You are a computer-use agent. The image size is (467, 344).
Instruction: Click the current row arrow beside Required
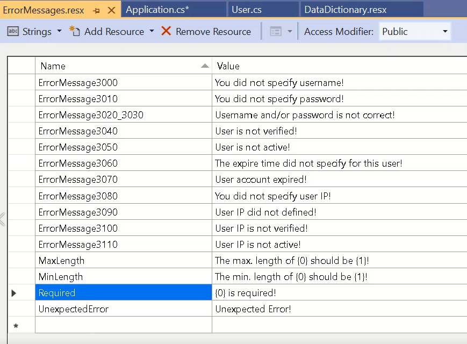13,293
